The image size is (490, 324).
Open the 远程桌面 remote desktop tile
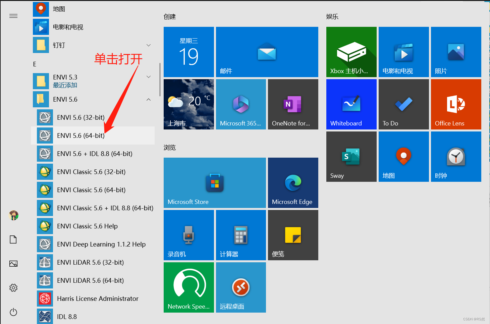(x=241, y=287)
